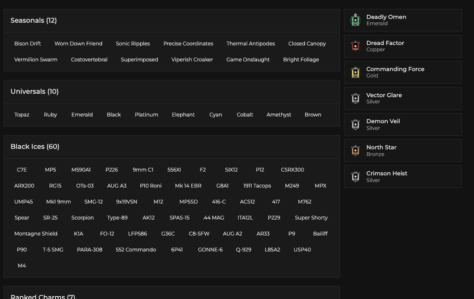Viewport: 474px width, 299px height.
Task: Select Viperish Croaker skin
Action: point(192,60)
